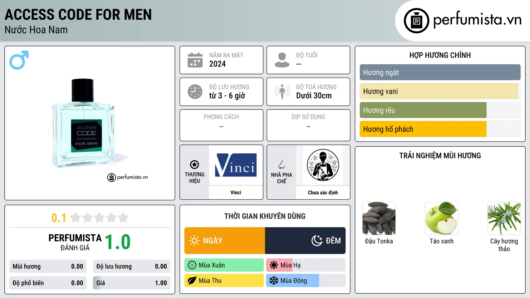Screen dimensions: 530x298
Task: Click the release year value 2024
Action: tap(217, 64)
